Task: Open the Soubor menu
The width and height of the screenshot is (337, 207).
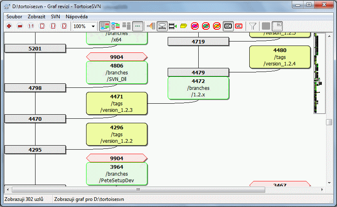Action: [x=14, y=17]
